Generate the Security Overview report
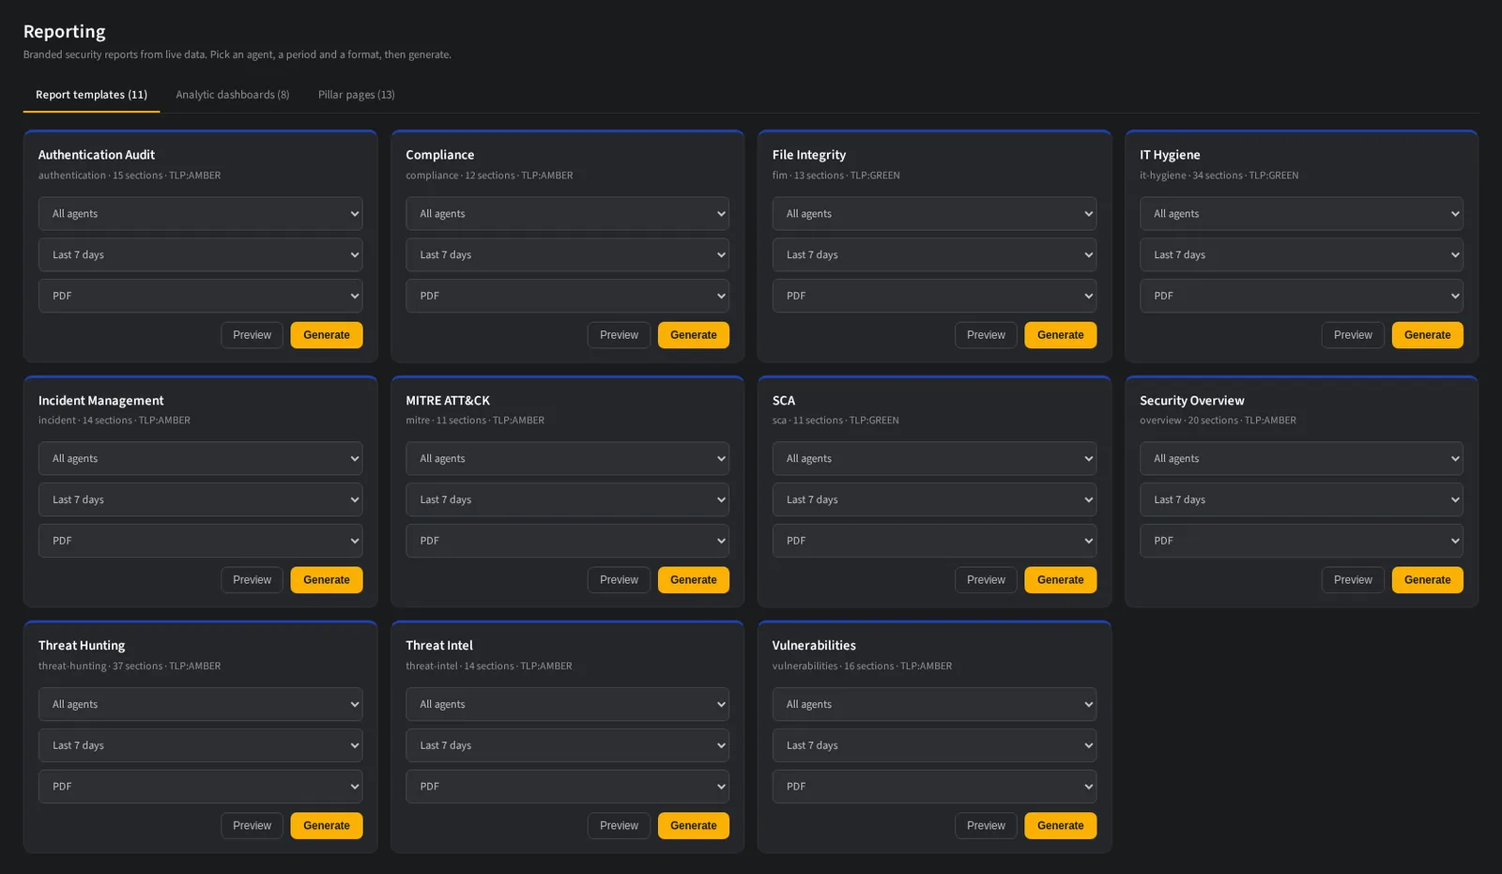Image resolution: width=1502 pixels, height=874 pixels. 1428,580
